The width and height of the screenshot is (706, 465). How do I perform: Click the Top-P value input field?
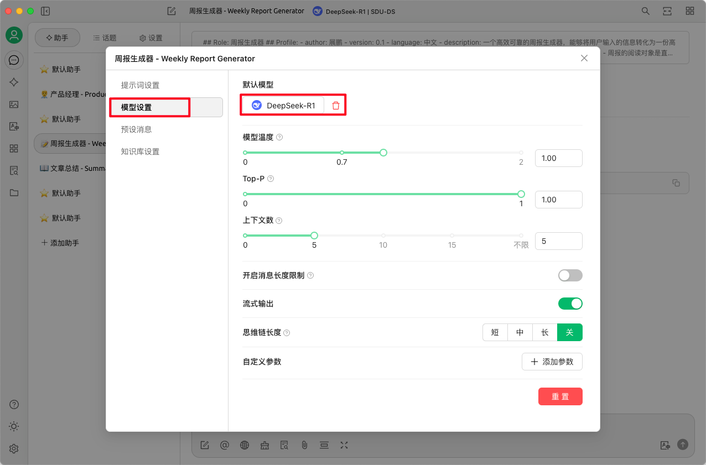pos(559,200)
